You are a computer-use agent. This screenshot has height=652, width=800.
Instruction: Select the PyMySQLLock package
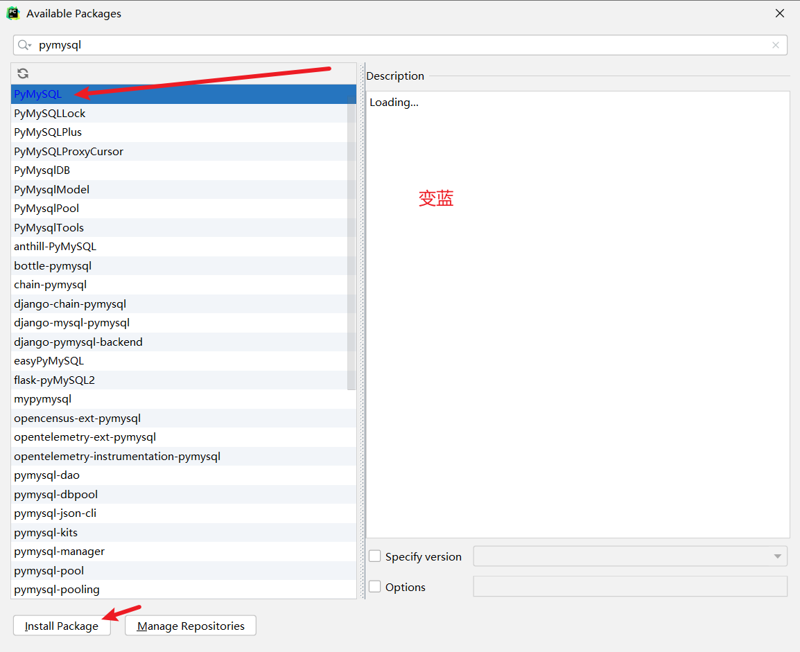coord(184,113)
